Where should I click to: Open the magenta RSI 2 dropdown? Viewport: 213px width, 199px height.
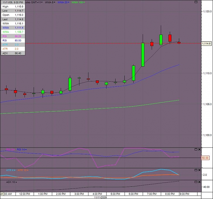click(10, 150)
